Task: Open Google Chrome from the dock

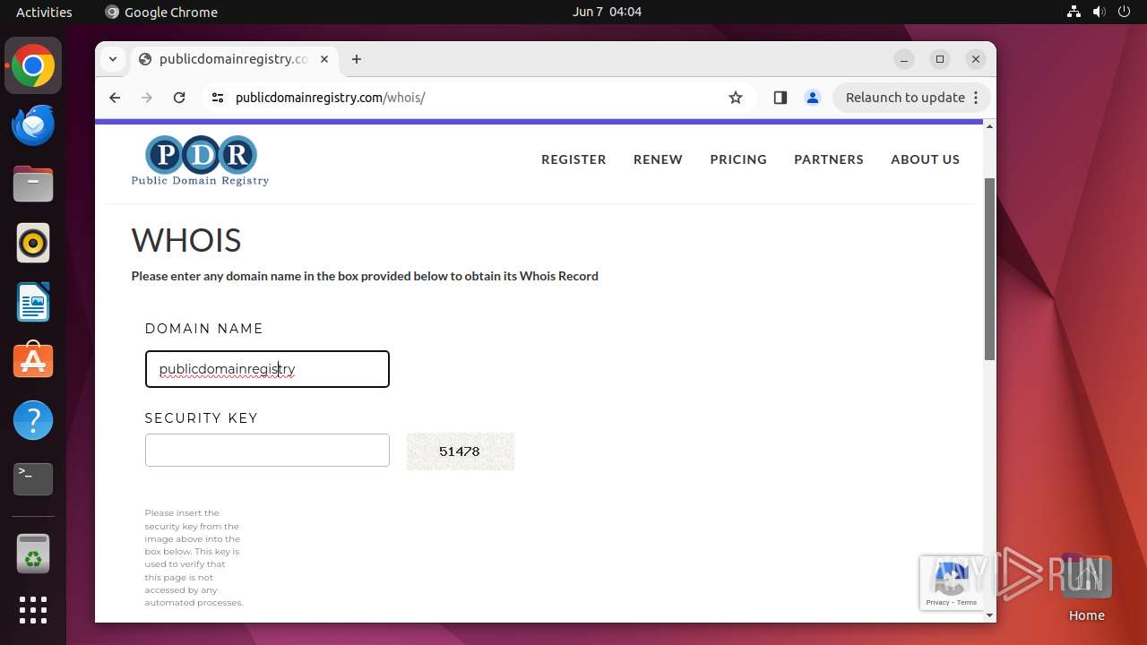Action: click(33, 66)
